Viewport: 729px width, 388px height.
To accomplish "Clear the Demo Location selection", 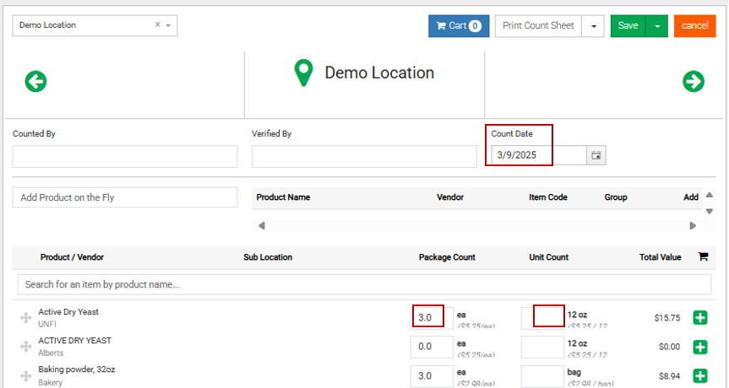I will [x=157, y=25].
